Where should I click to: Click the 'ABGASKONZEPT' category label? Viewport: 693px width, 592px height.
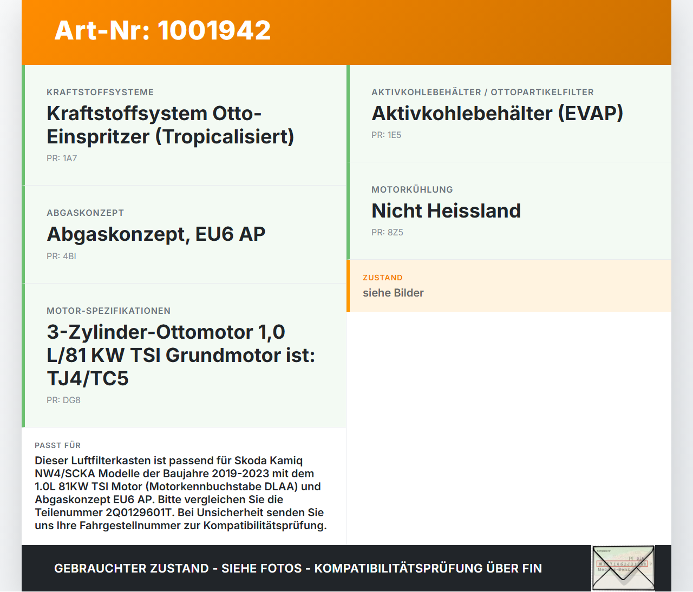point(86,213)
